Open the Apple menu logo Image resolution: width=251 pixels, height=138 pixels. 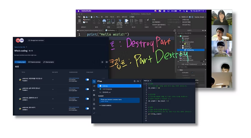click(78, 11)
